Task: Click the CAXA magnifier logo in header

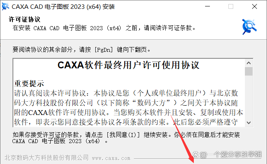Action: (249, 27)
